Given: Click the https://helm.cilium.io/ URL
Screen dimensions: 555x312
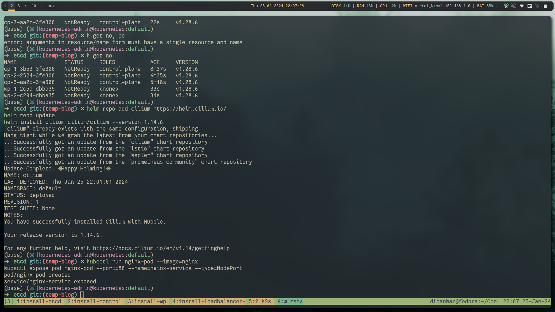Looking at the screenshot, I should (x=190, y=109).
